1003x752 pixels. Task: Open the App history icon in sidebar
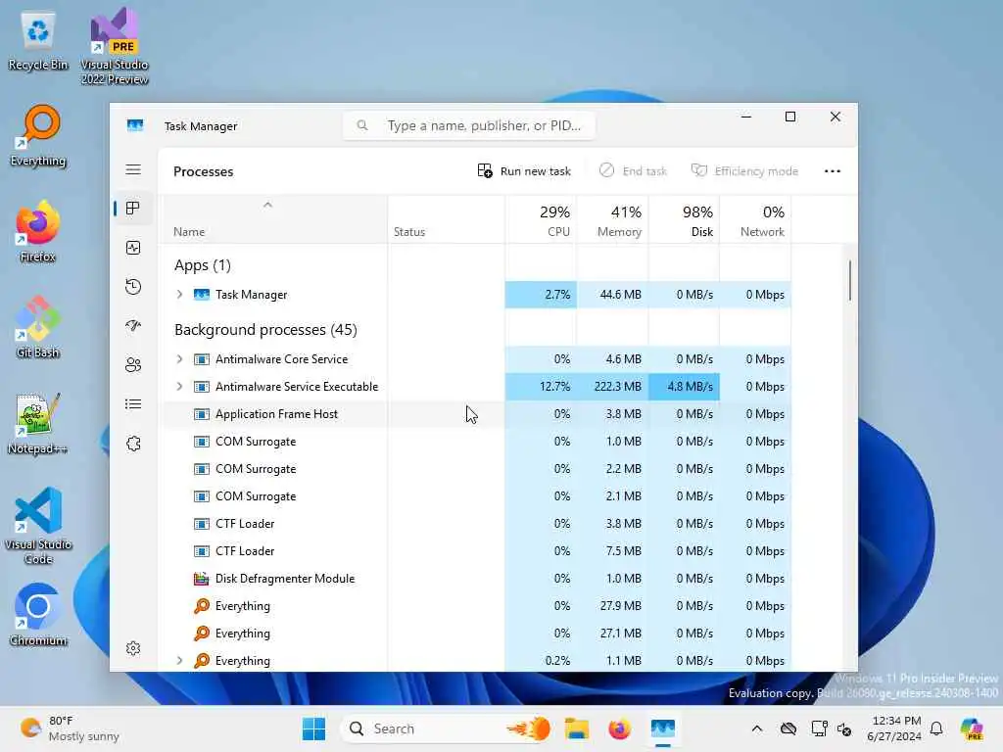[x=133, y=287]
